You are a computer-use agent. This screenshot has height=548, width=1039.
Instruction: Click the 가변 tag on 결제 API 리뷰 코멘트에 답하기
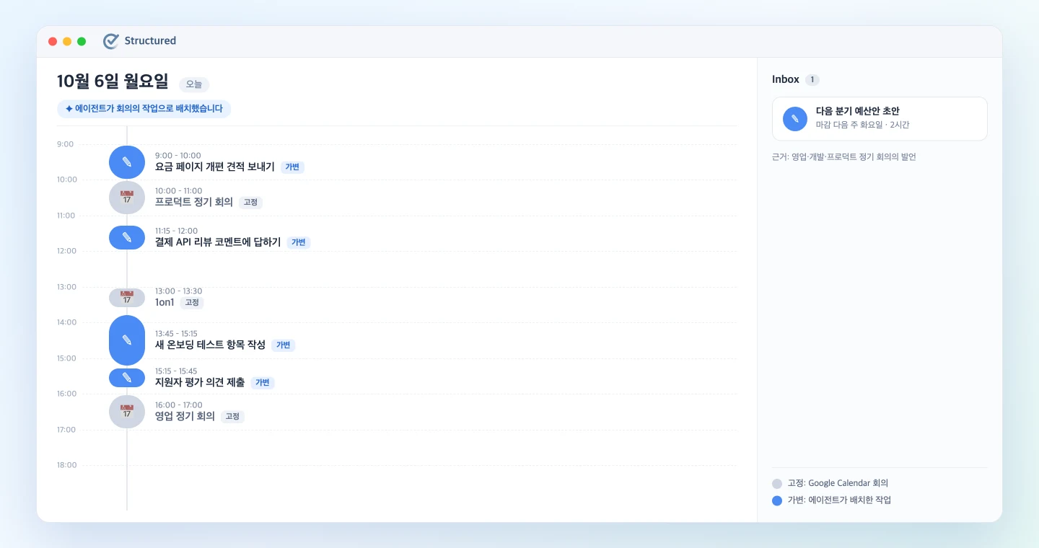(298, 243)
